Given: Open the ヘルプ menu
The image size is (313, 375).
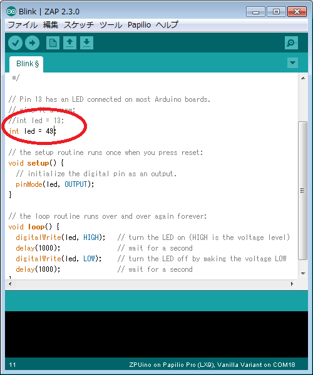Looking at the screenshot, I should (167, 24).
